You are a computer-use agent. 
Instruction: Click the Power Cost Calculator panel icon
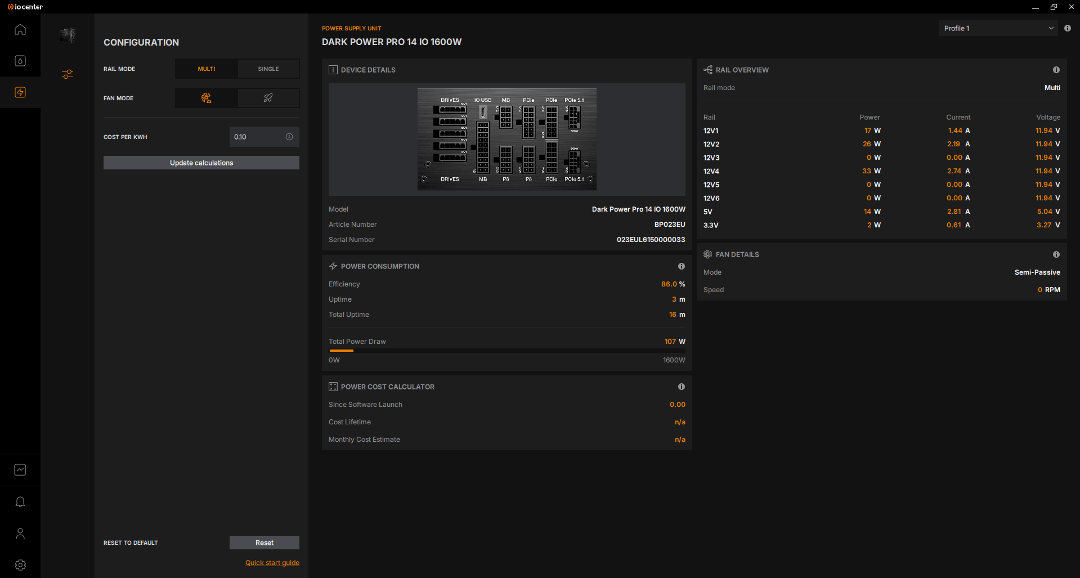point(333,387)
